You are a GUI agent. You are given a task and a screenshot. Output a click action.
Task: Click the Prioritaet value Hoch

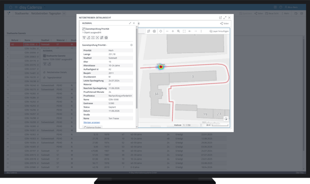pyautogui.click(x=111, y=50)
